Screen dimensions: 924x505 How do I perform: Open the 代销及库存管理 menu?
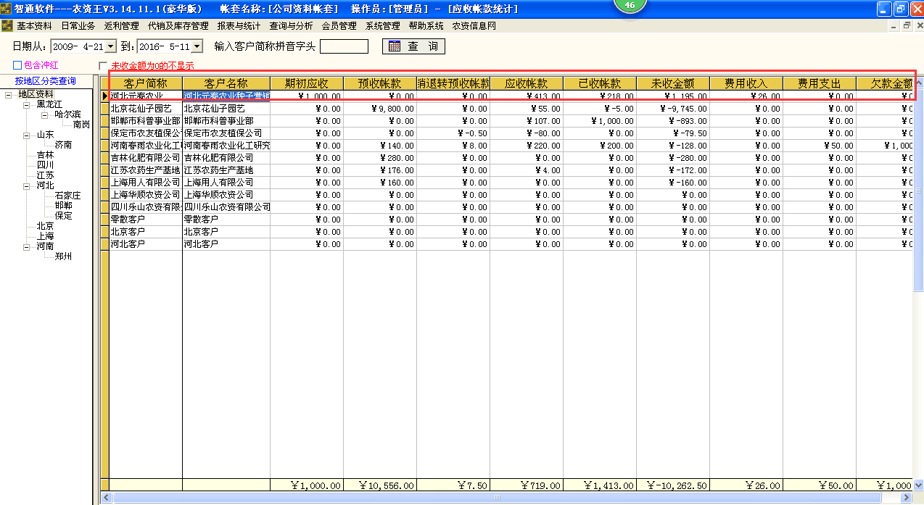178,25
